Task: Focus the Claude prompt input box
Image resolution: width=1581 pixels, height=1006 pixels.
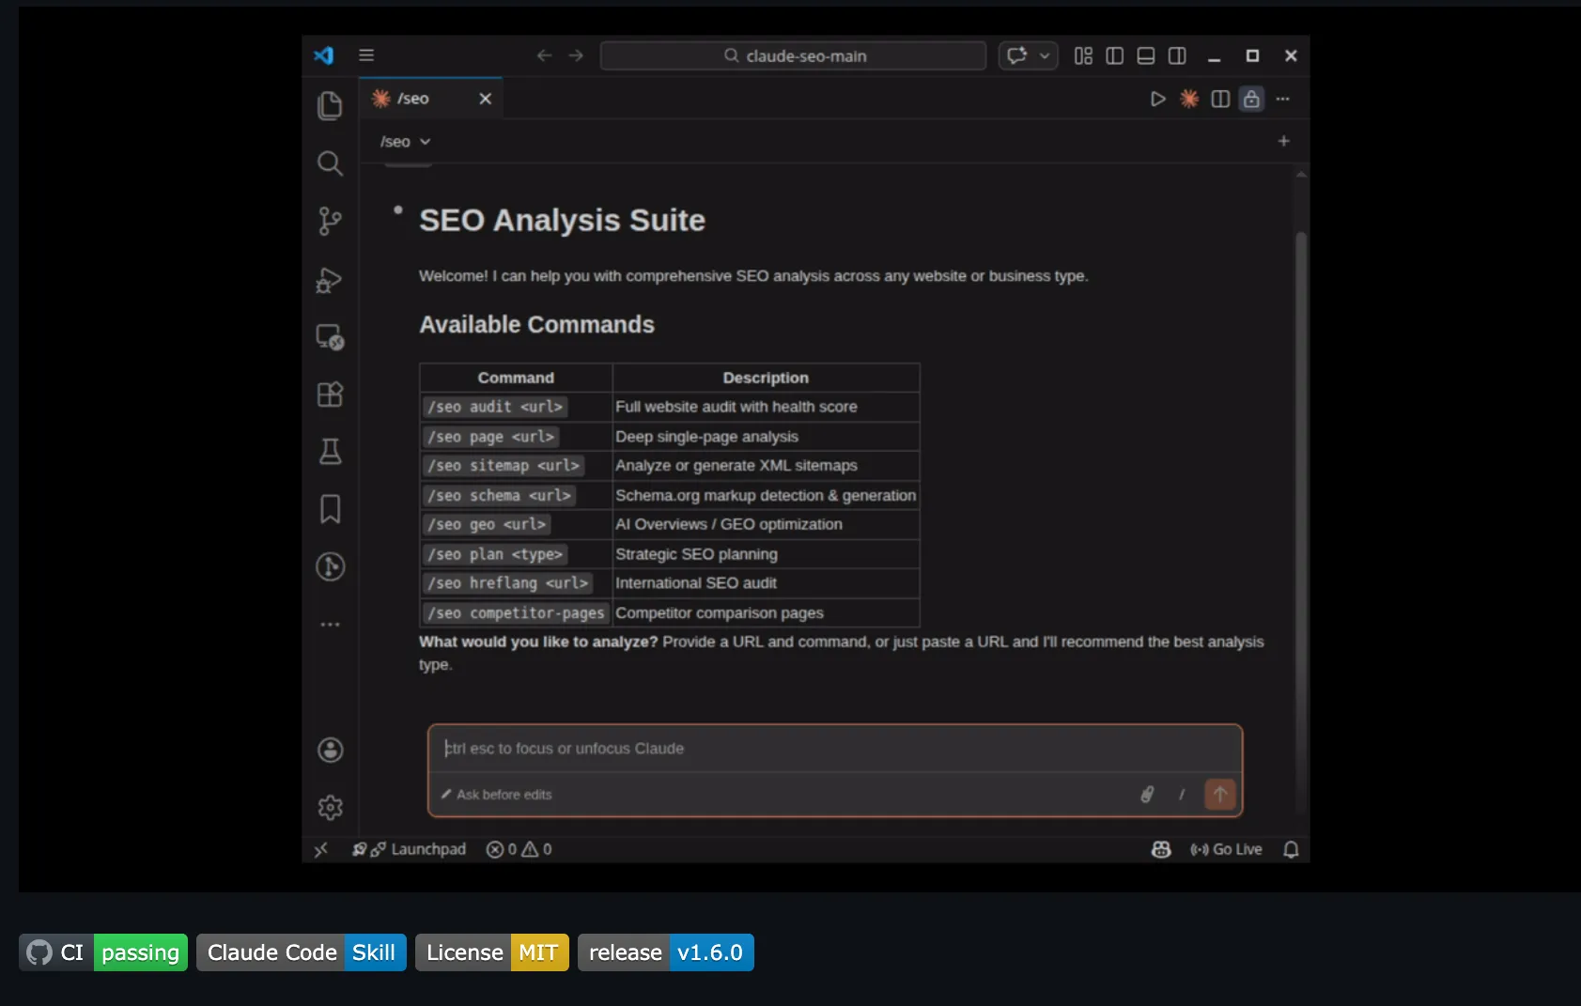Action: coord(835,749)
